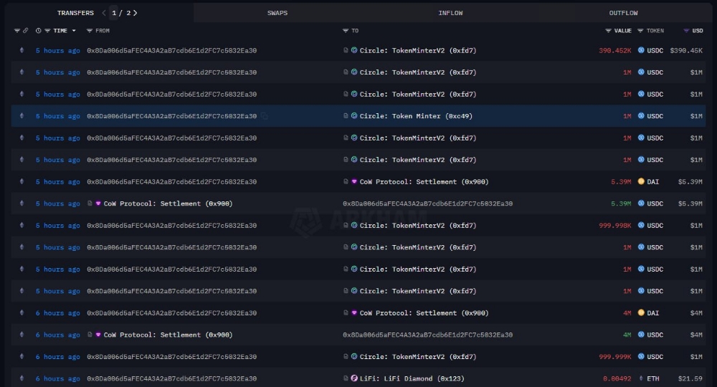The image size is (717, 387).
Task: Open the From column filter
Action: click(90, 31)
